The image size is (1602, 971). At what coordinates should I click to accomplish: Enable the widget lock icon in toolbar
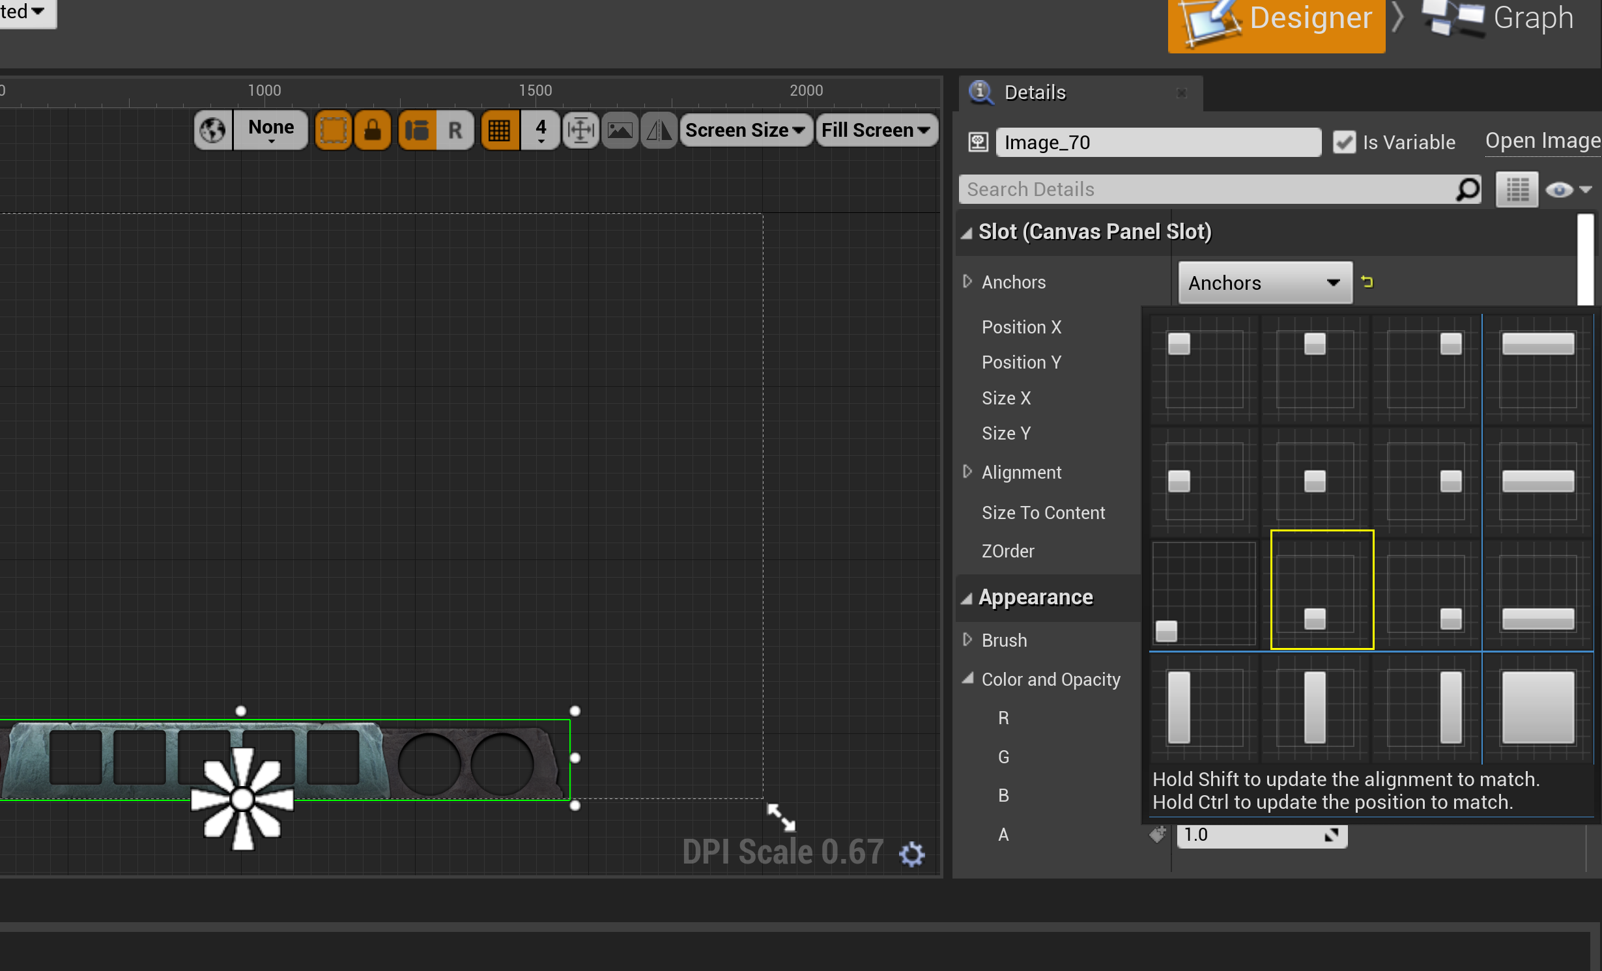point(373,130)
